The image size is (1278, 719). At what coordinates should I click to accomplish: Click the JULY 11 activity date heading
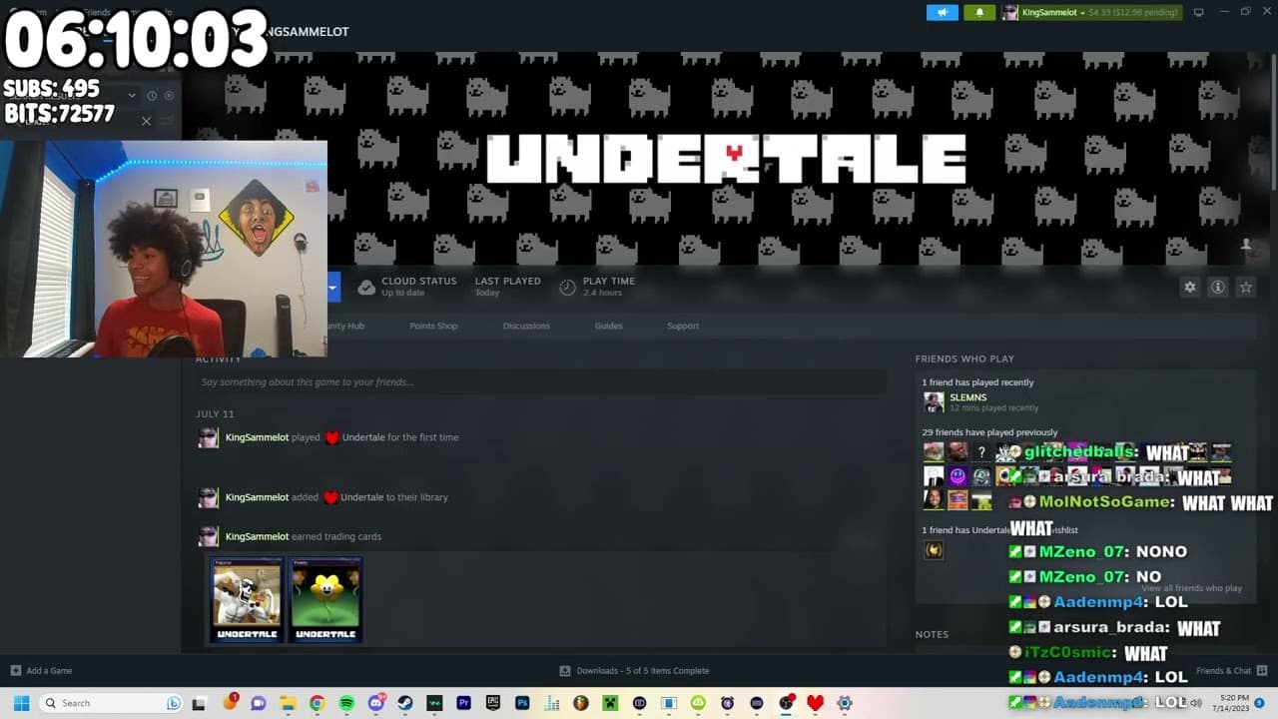[x=215, y=413]
